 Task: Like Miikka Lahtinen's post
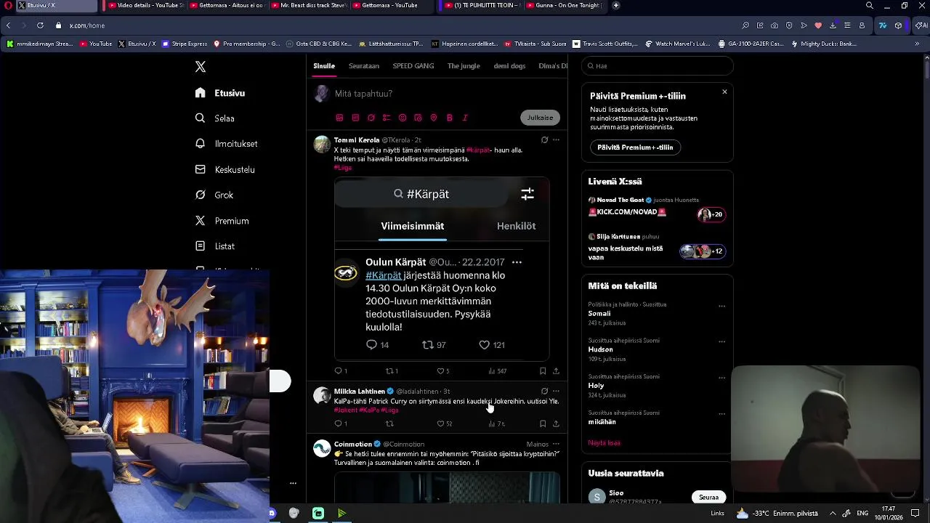point(444,423)
